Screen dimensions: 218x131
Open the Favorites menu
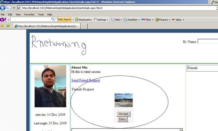click(29, 15)
